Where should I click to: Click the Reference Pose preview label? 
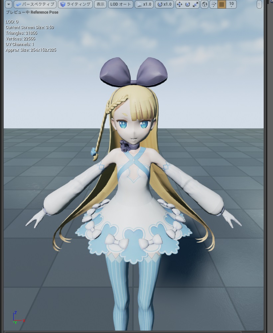coord(45,12)
